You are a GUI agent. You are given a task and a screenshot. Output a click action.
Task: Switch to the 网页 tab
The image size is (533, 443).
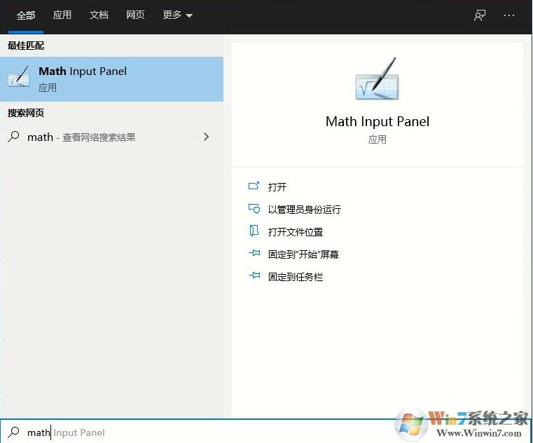point(135,15)
